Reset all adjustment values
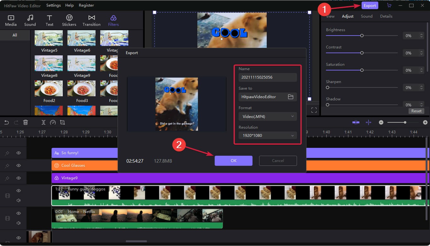 pyautogui.click(x=416, y=111)
